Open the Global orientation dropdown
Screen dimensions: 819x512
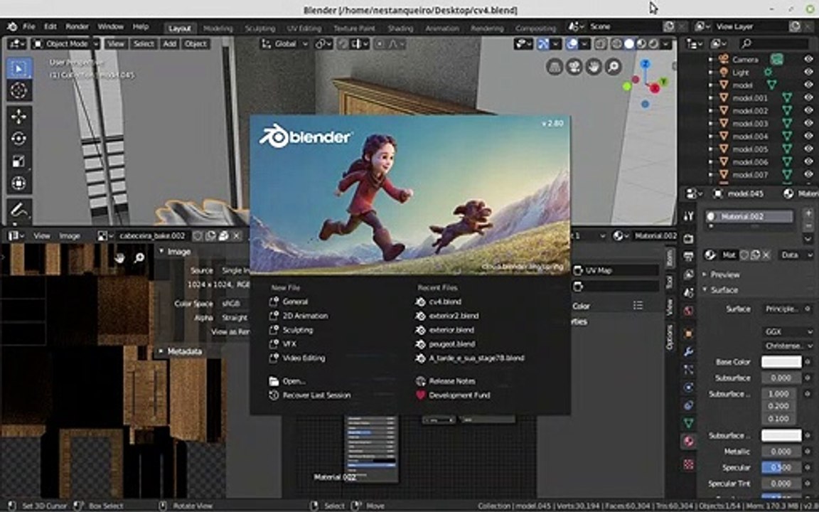point(285,44)
